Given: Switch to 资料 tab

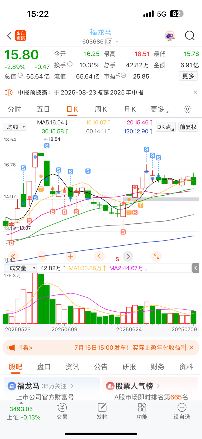Looking at the screenshot, I should point(186,366).
